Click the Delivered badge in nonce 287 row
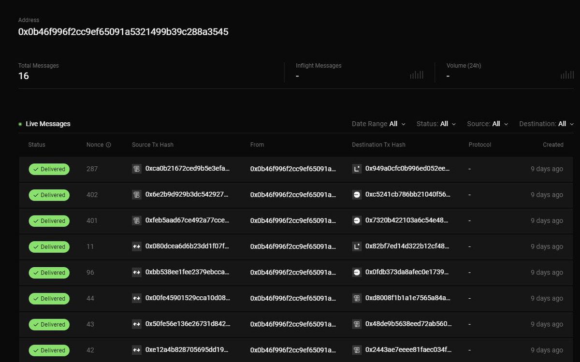The image size is (580, 362). 49,169
